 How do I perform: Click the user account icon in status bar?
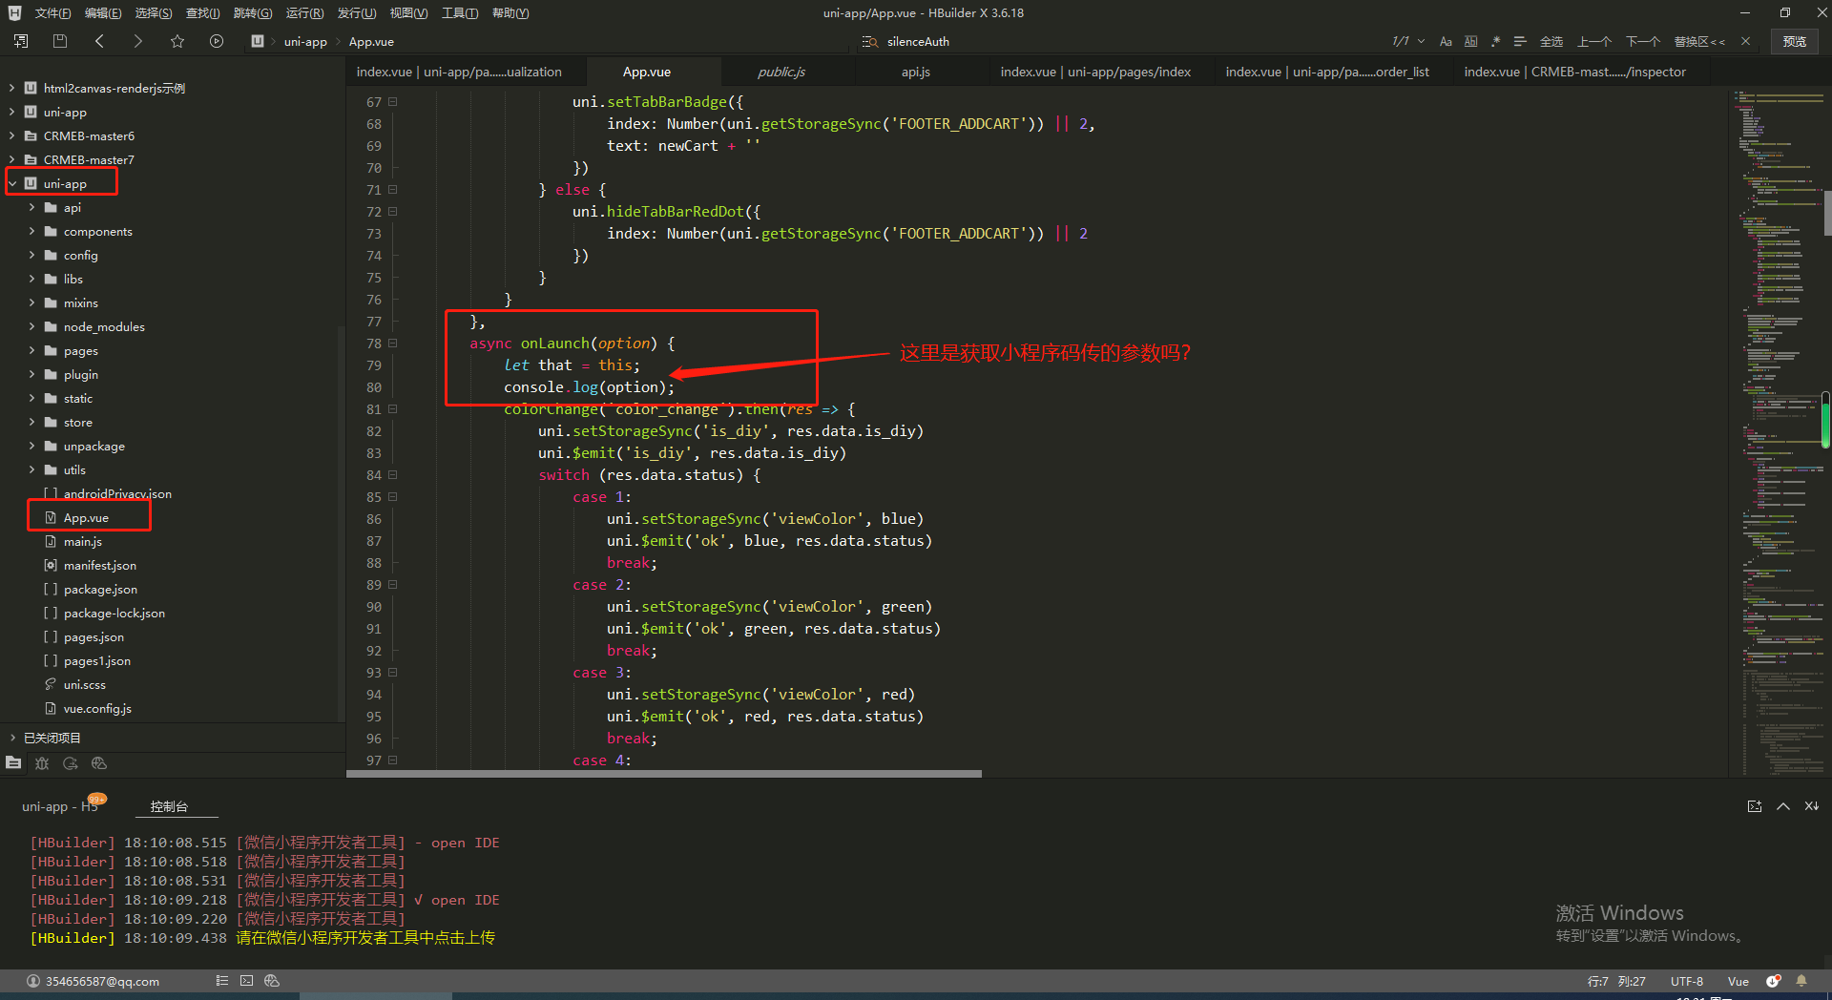tap(33, 981)
